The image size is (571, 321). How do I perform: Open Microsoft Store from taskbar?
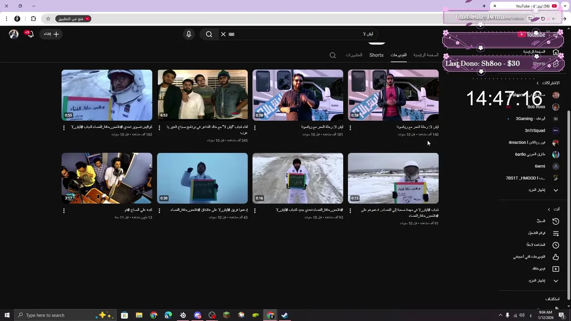124,315
